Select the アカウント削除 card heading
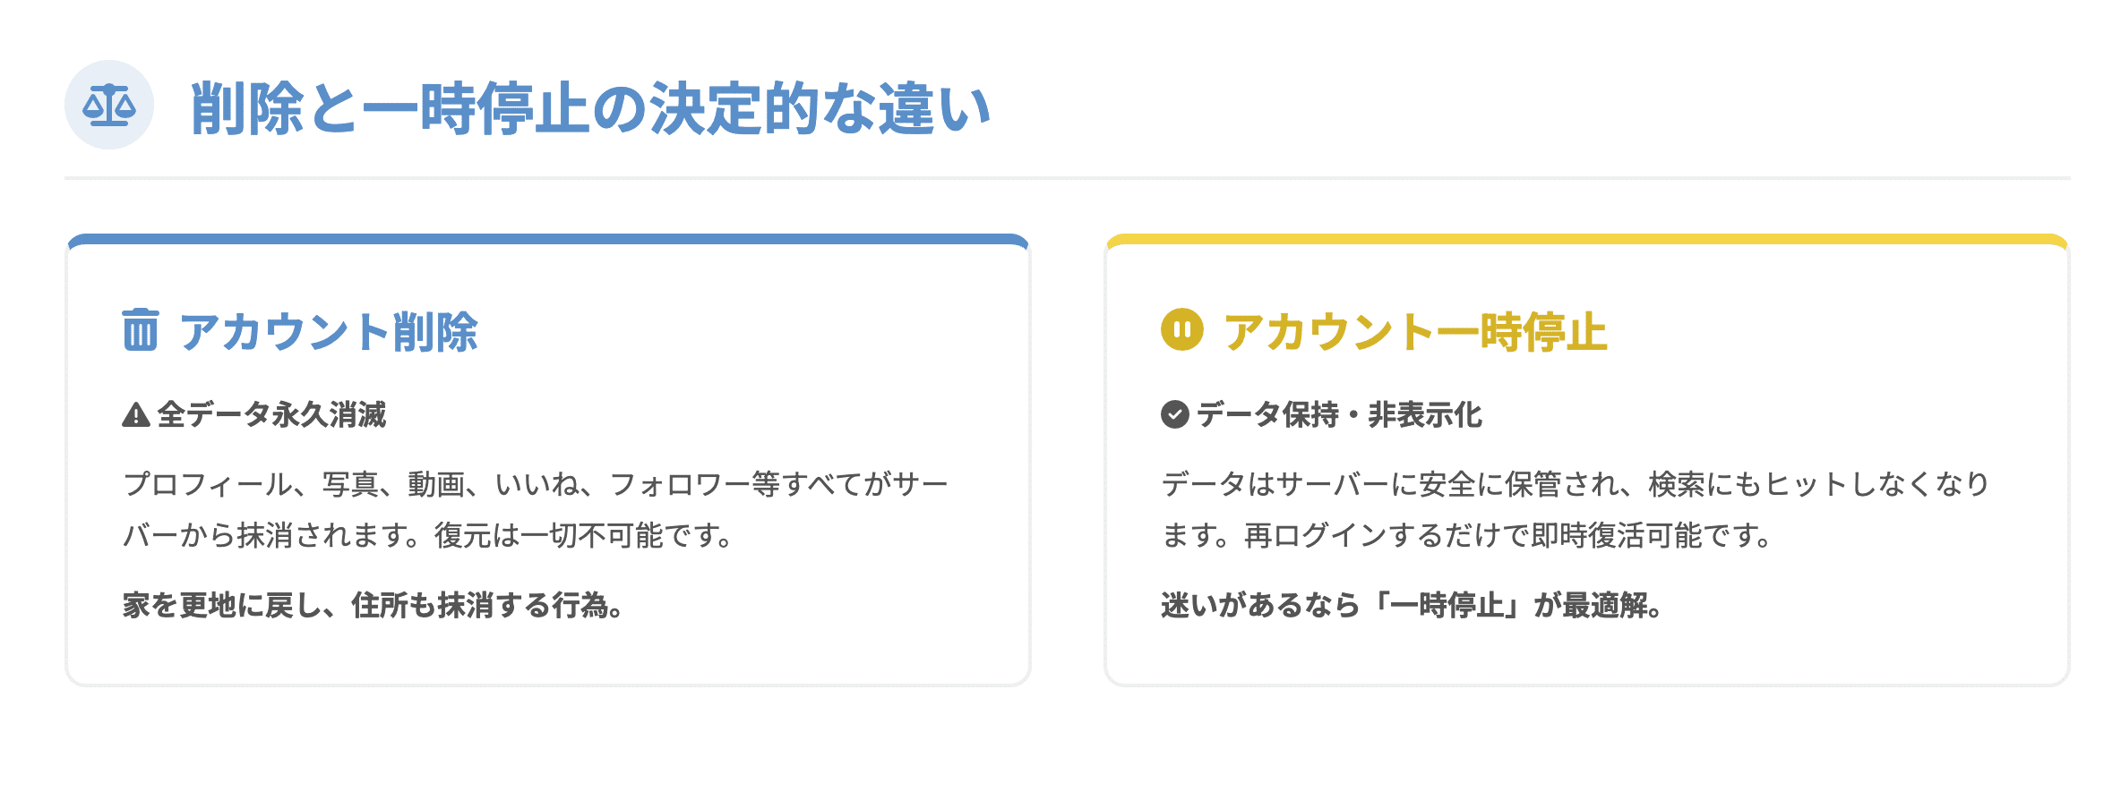2121x800 pixels. [328, 332]
